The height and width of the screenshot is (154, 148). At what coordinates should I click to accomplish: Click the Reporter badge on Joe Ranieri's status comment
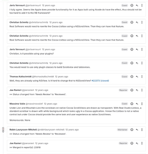(x=123, y=90)
